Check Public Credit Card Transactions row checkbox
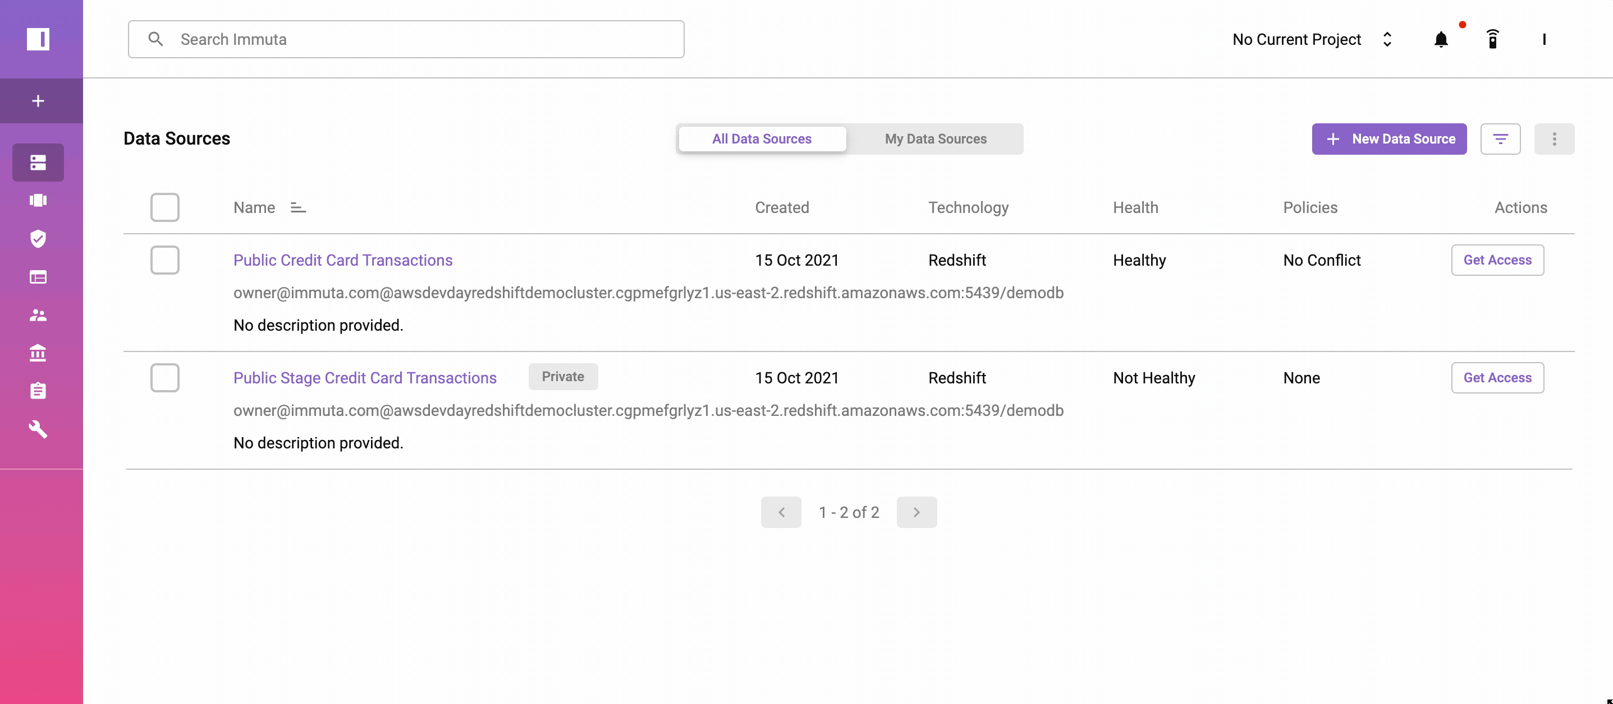1613x704 pixels. (x=164, y=260)
